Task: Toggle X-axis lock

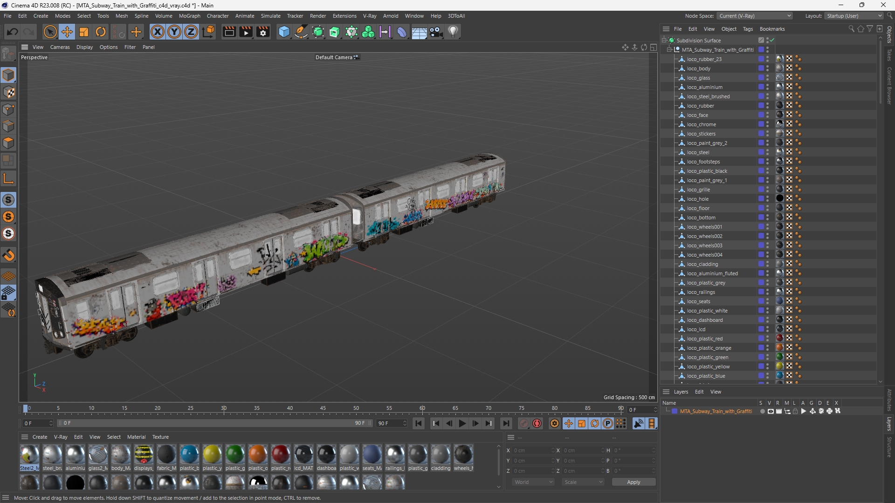Action: 158,32
